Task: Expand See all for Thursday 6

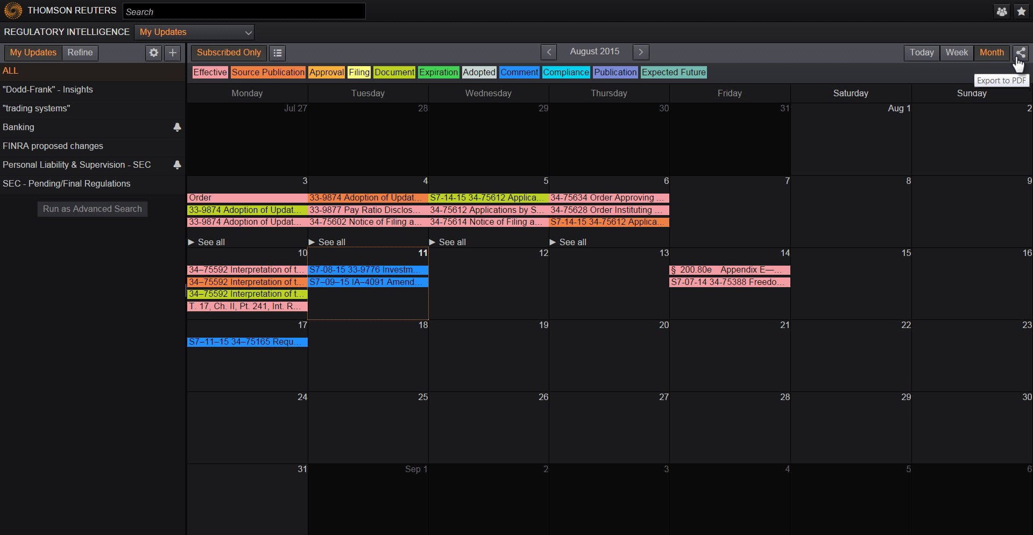Action: (568, 242)
